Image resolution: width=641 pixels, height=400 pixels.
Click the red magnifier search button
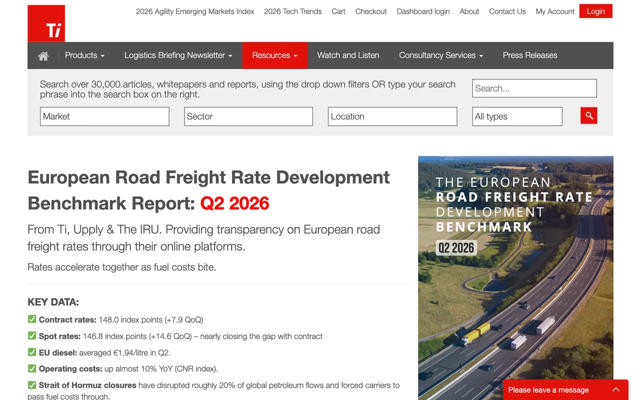[x=589, y=116]
